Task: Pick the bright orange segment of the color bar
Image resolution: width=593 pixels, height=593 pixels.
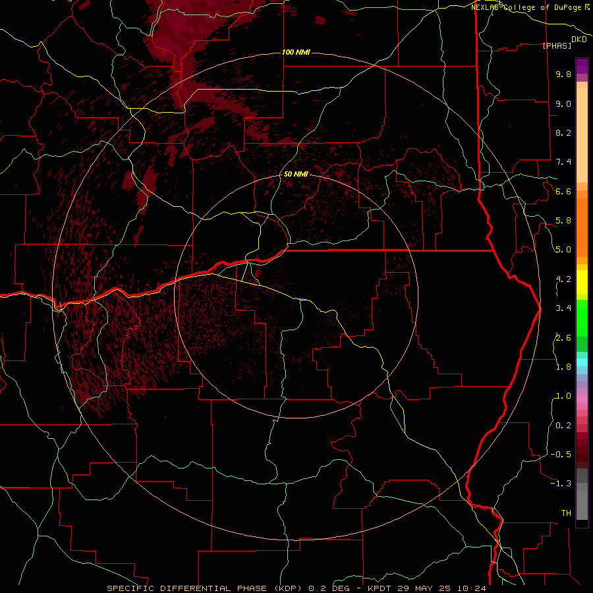Action: 582,227
